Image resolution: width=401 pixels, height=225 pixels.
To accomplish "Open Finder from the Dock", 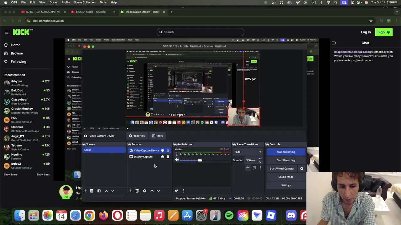I will (20, 215).
